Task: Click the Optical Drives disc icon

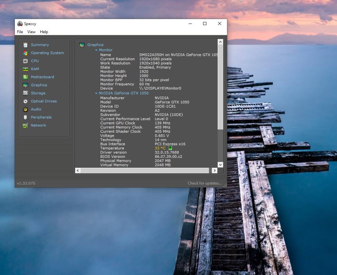Action: [x=26, y=101]
